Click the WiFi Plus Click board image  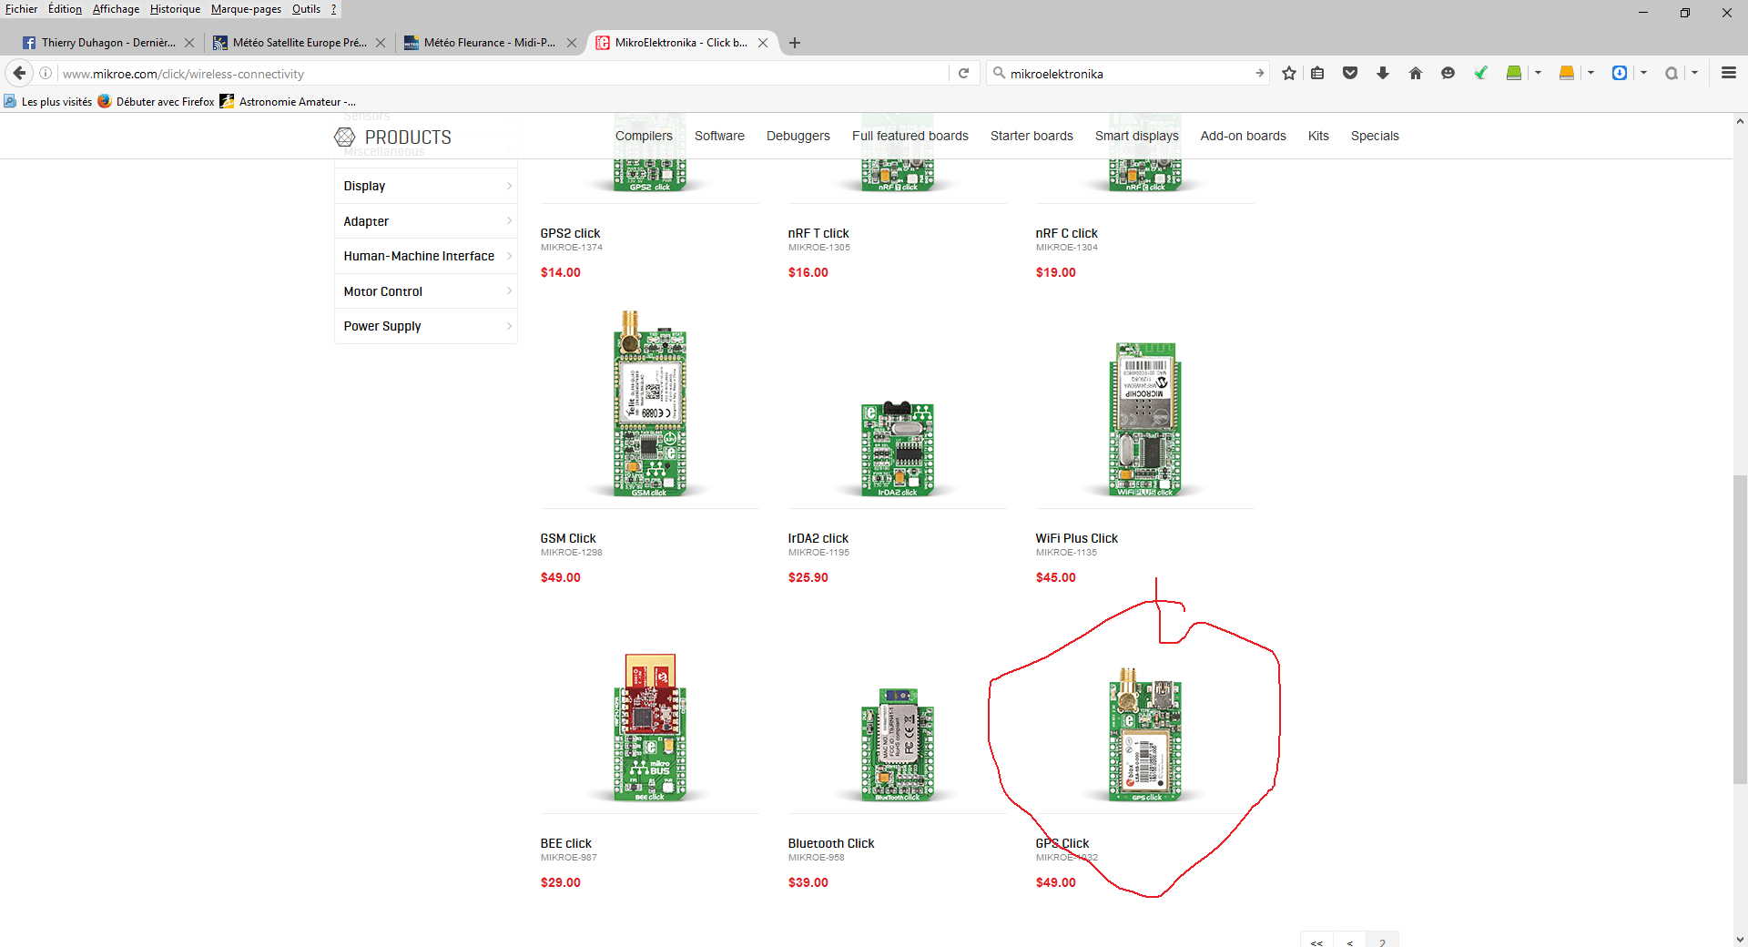[1144, 419]
